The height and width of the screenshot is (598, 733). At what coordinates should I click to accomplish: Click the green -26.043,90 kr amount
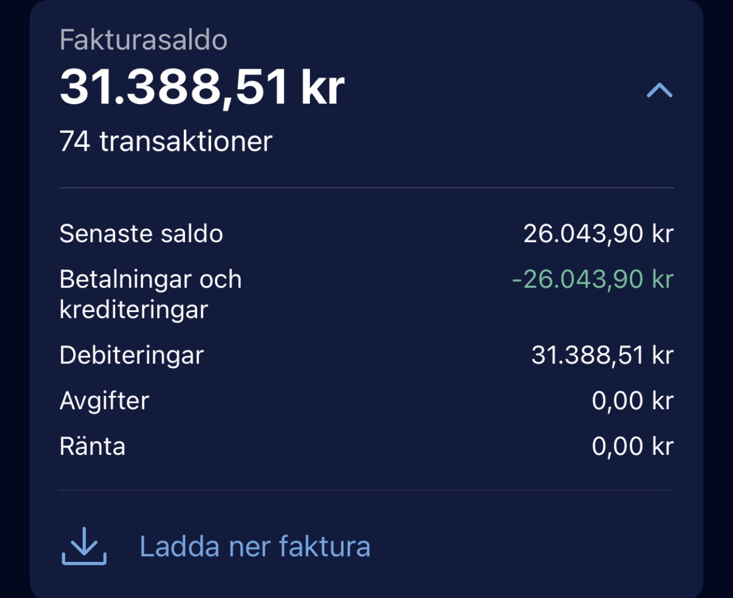tap(592, 279)
